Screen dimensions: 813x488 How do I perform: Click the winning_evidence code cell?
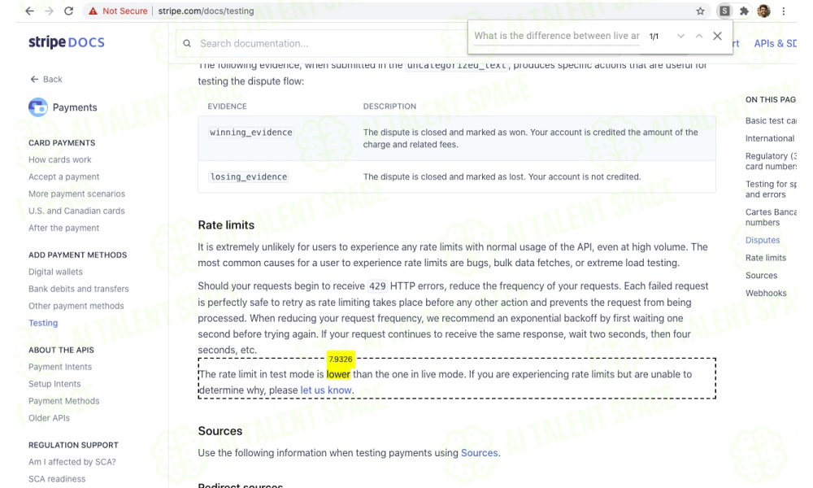pyautogui.click(x=250, y=133)
